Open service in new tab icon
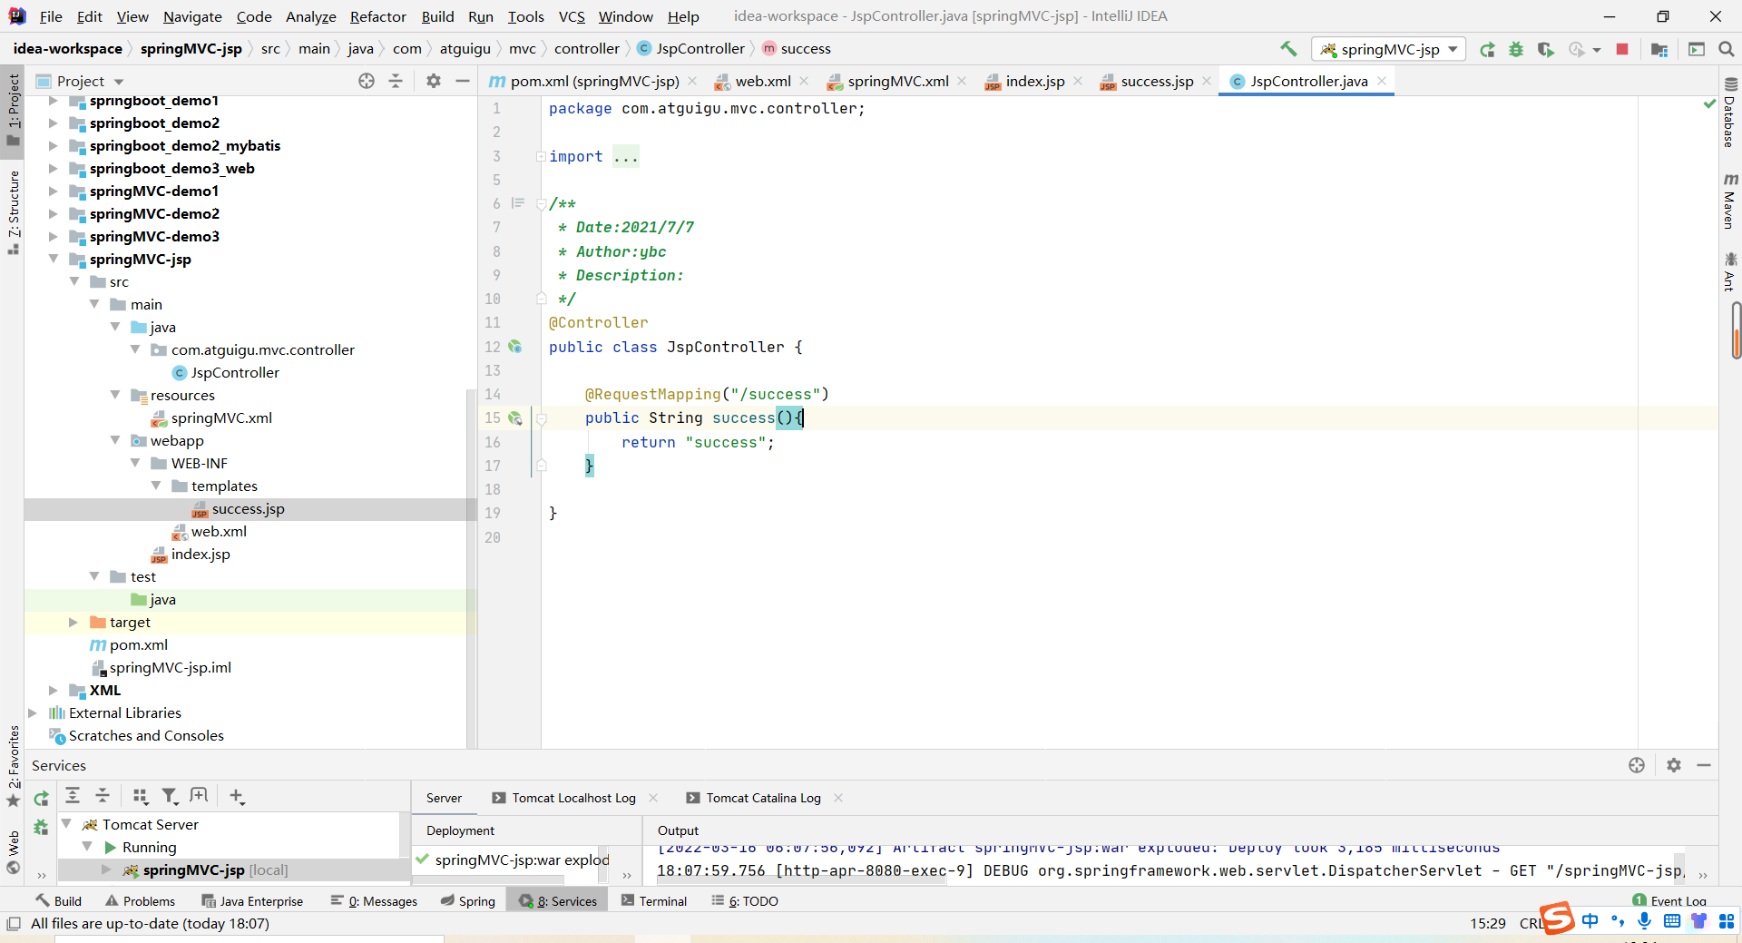The image size is (1742, 943). [199, 796]
